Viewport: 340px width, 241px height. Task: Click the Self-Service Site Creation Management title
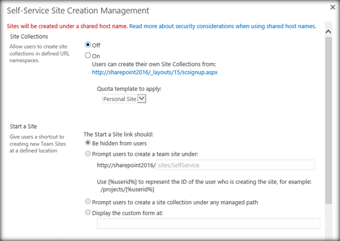click(x=77, y=10)
